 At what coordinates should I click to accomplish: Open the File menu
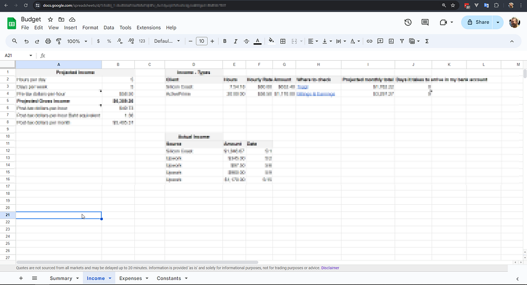(x=25, y=27)
